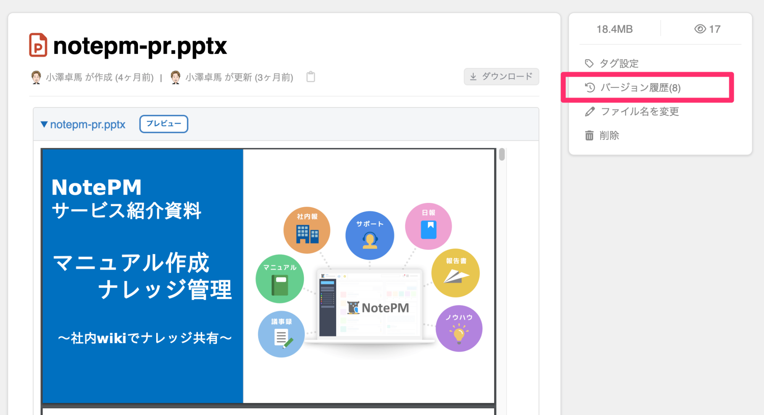Click the NotePM owl logo in slide
The height and width of the screenshot is (415, 764).
click(x=353, y=307)
